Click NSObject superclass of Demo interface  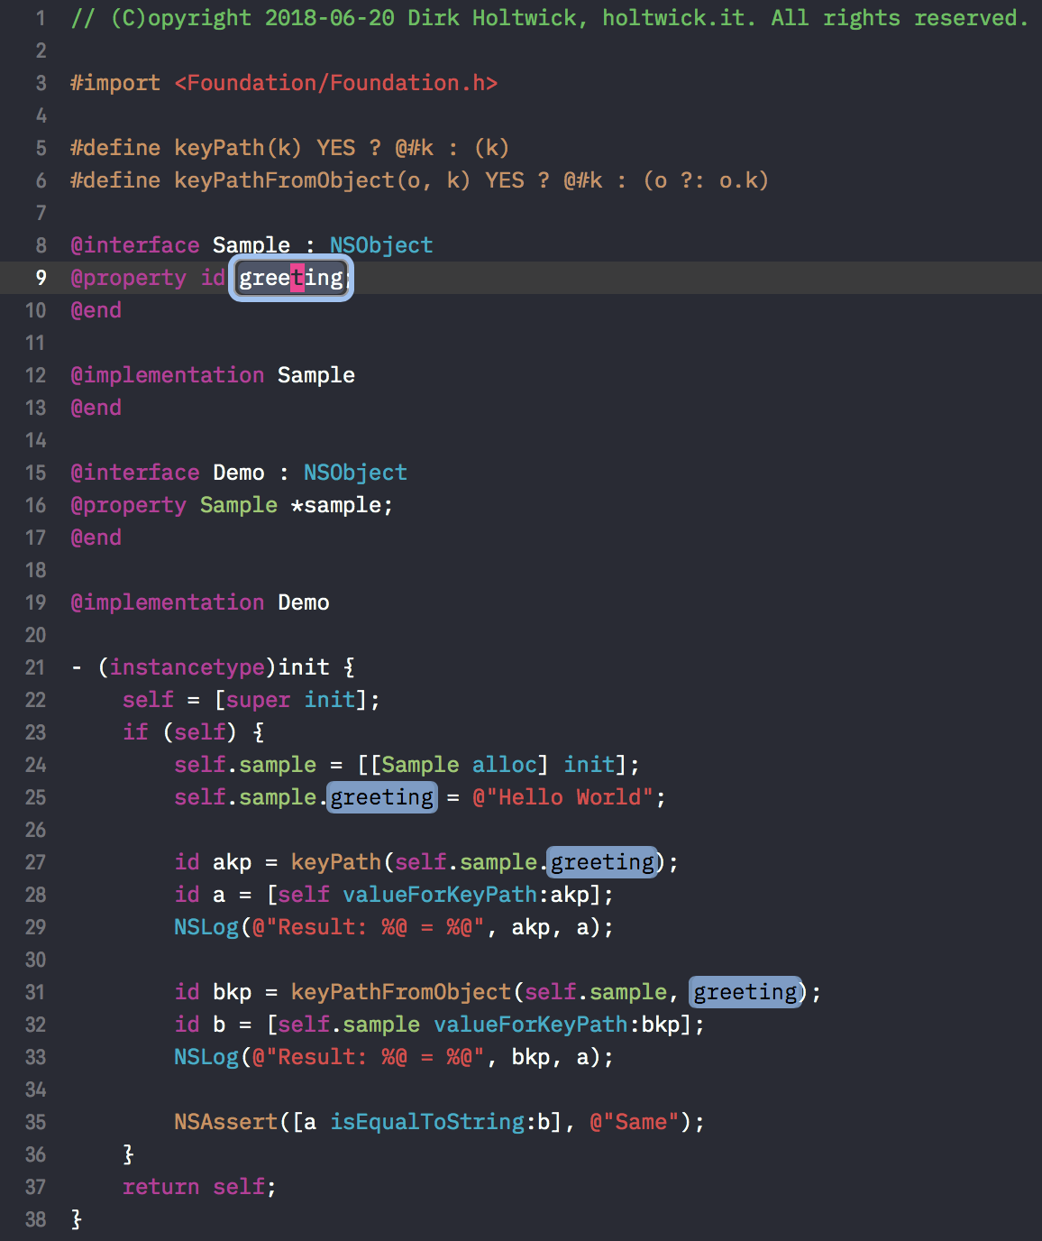tap(355, 473)
